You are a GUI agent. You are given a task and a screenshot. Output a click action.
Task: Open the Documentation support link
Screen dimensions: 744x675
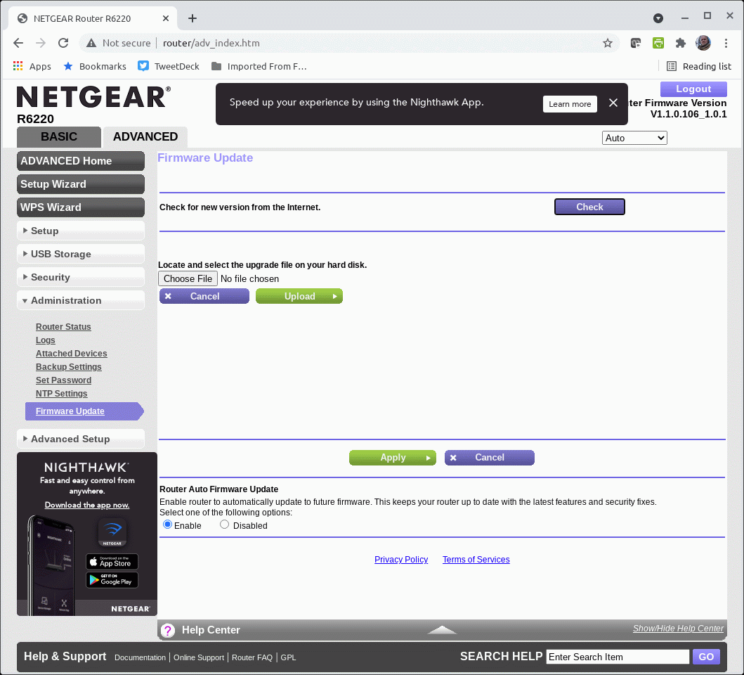point(140,657)
